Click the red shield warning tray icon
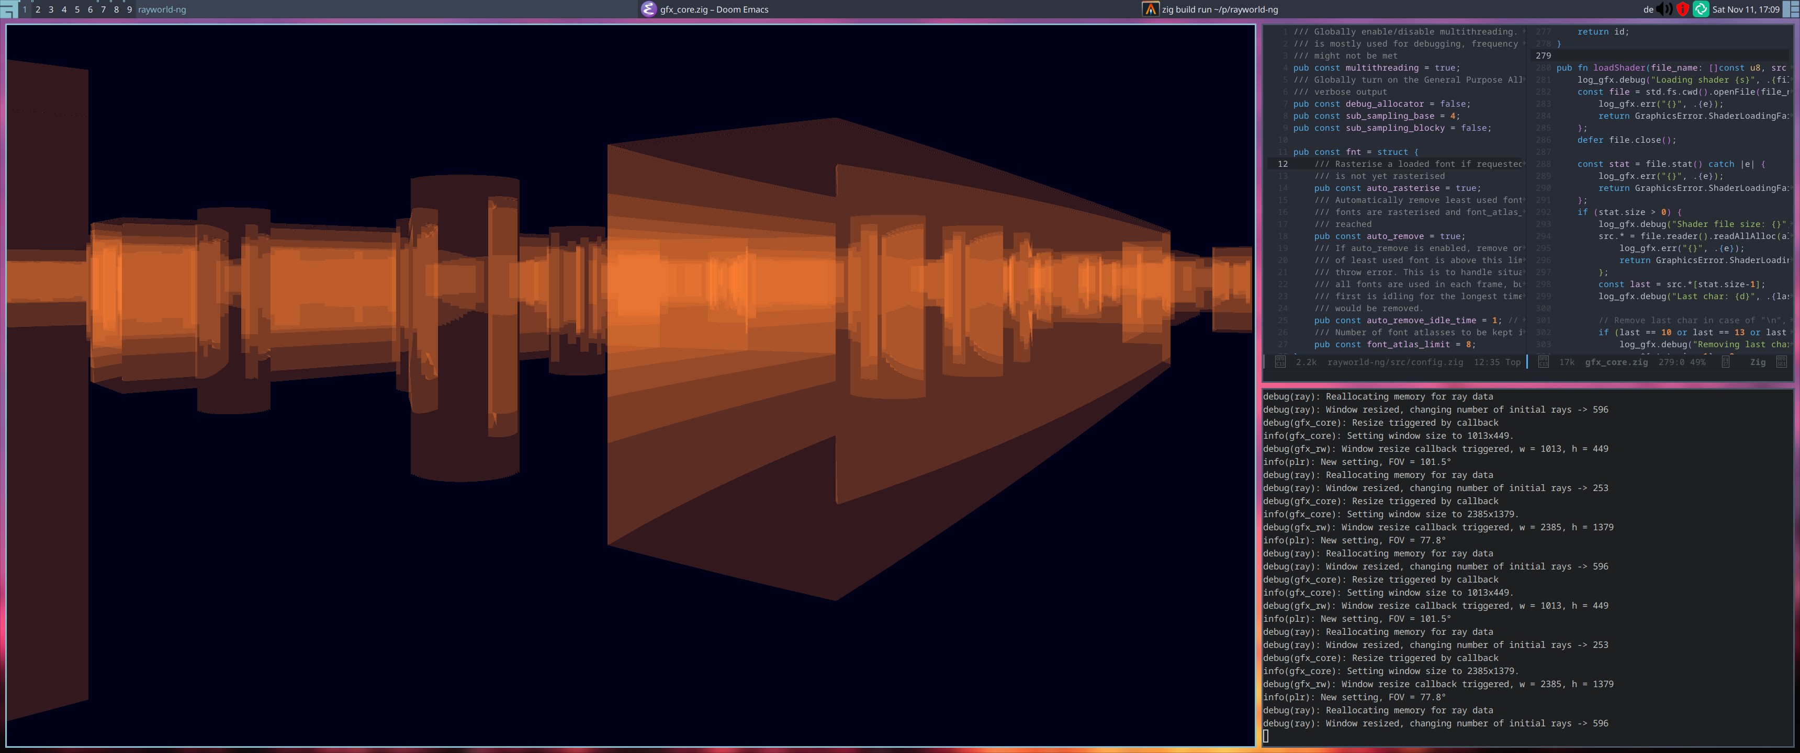The width and height of the screenshot is (1800, 753). pos(1683,9)
